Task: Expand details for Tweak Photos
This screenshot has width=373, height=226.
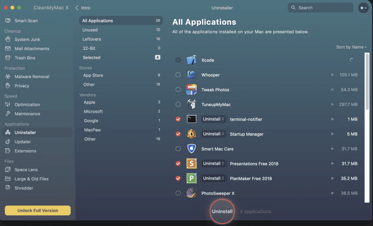Action: coord(333,89)
